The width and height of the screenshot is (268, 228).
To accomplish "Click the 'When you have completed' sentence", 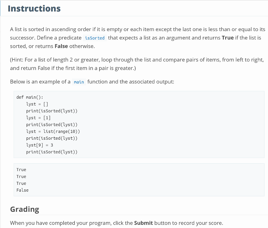I will tap(116, 223).
